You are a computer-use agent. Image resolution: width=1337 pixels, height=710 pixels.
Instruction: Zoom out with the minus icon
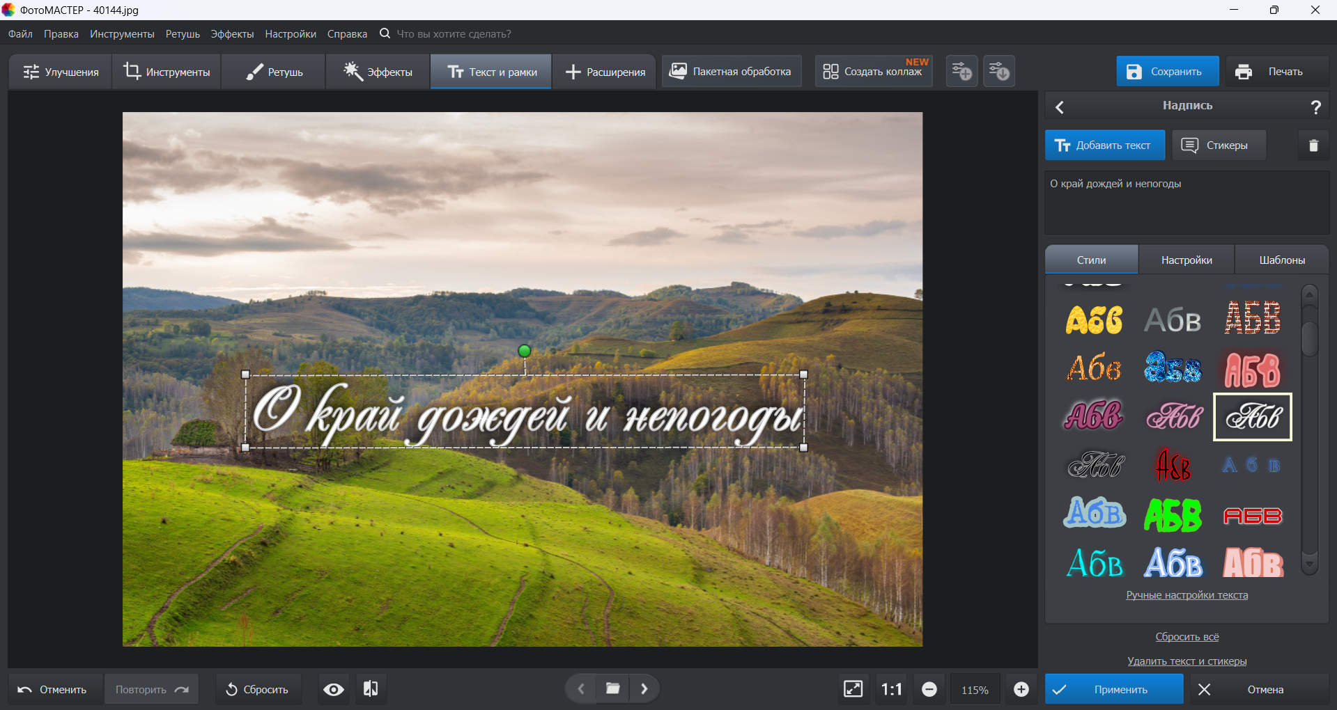(929, 689)
